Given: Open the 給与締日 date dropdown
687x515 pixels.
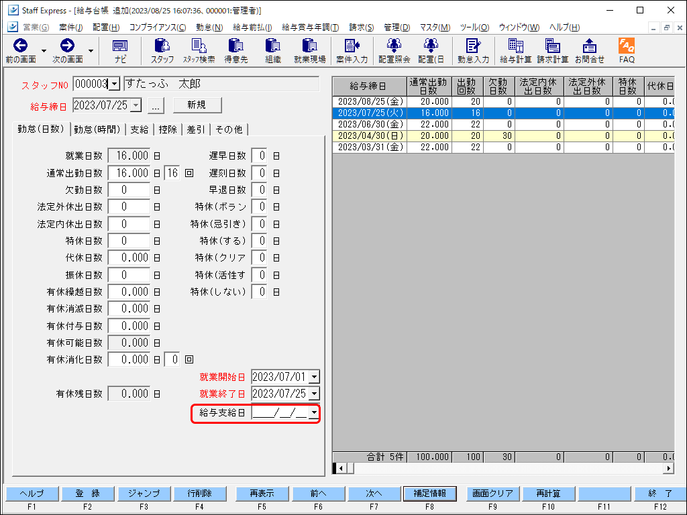Looking at the screenshot, I should (136, 105).
